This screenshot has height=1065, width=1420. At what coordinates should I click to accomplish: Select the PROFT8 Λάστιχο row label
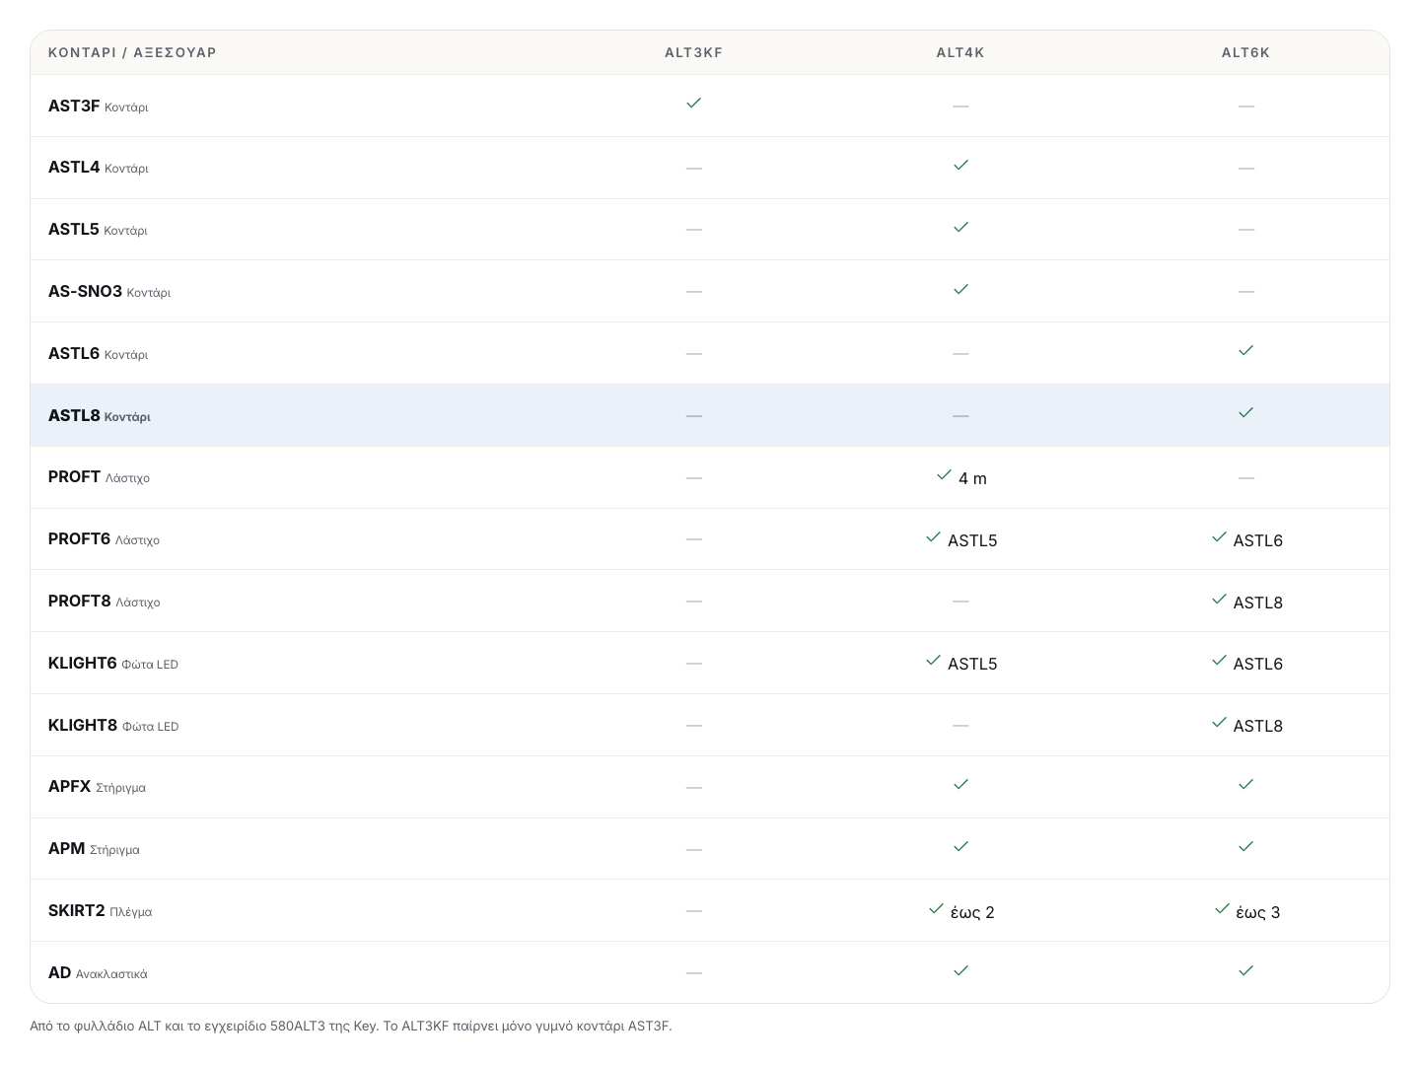pos(105,602)
